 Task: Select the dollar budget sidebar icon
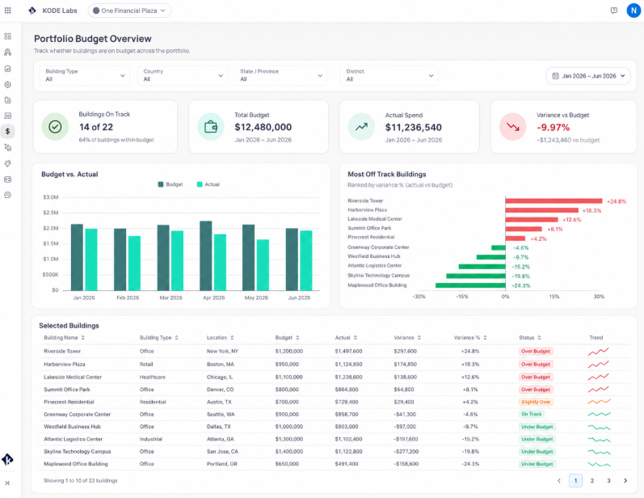(7, 132)
